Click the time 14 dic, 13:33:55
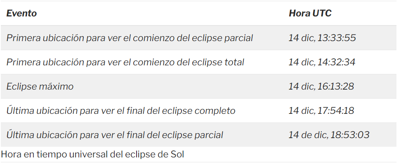The height and width of the screenshot is (164, 401). [322, 38]
